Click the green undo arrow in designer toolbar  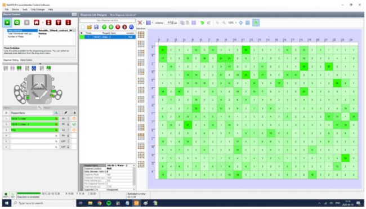click(x=202, y=23)
